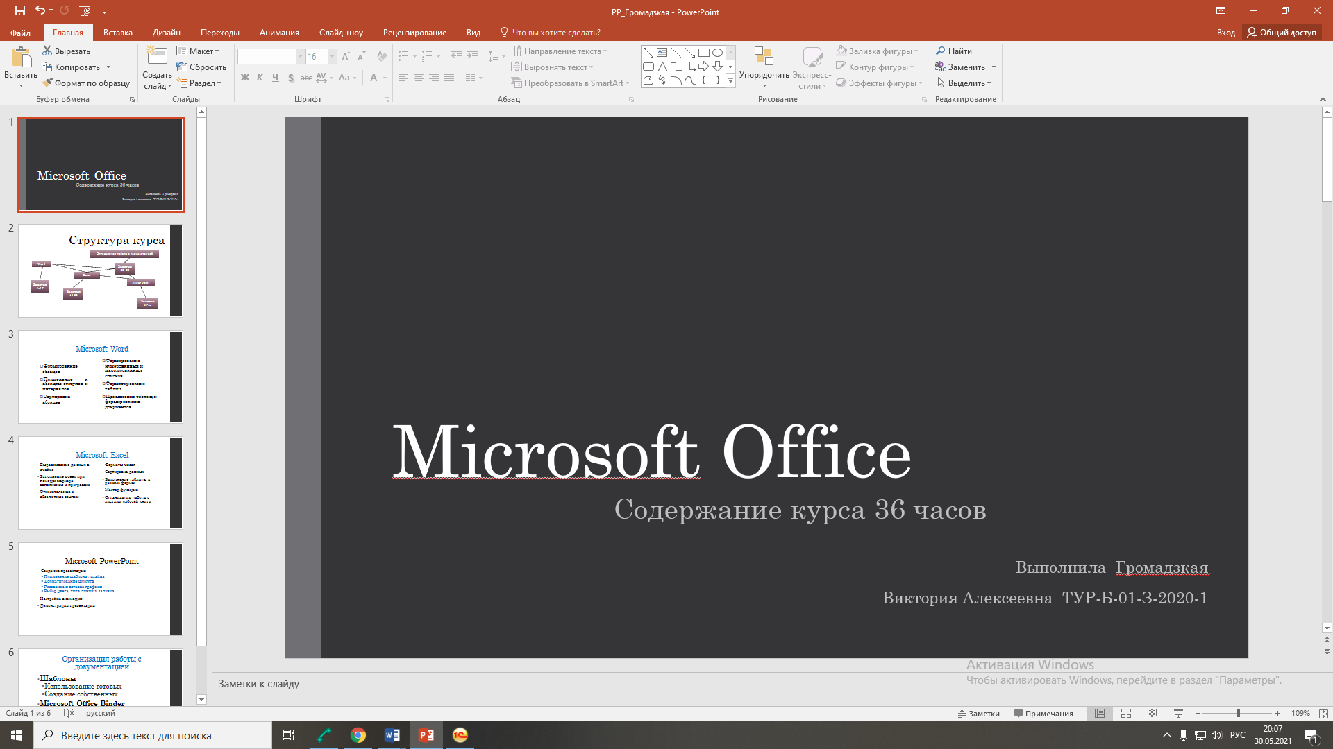Decrease font size with the smaller A icon
The image size is (1333, 749).
361,56
